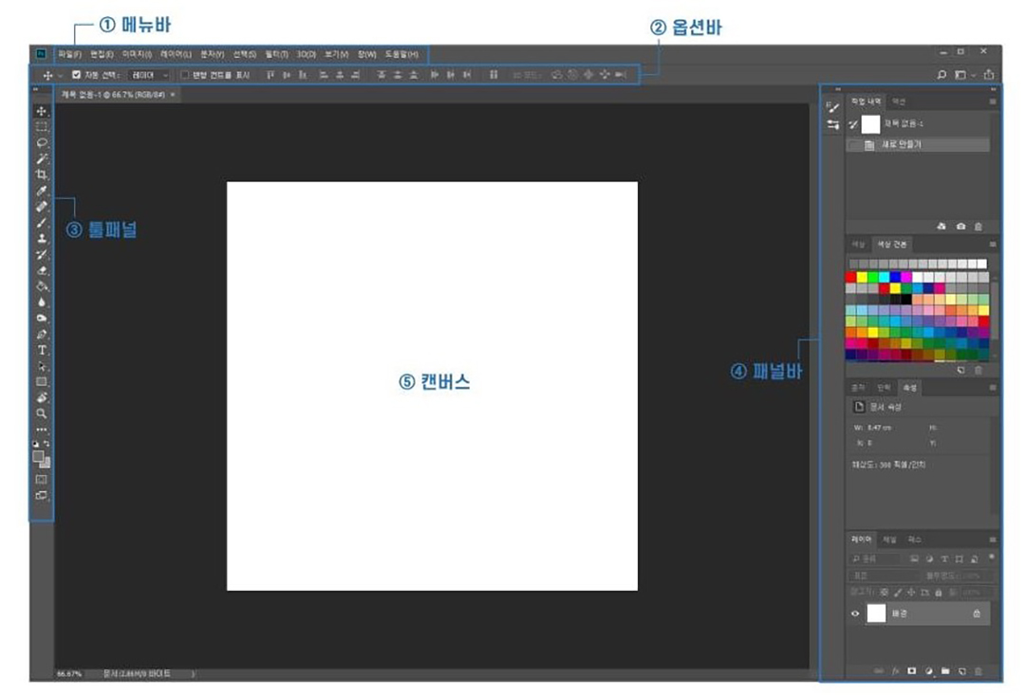Close the 제목 없음-1 document tab
The image size is (1025, 695).
click(x=173, y=95)
